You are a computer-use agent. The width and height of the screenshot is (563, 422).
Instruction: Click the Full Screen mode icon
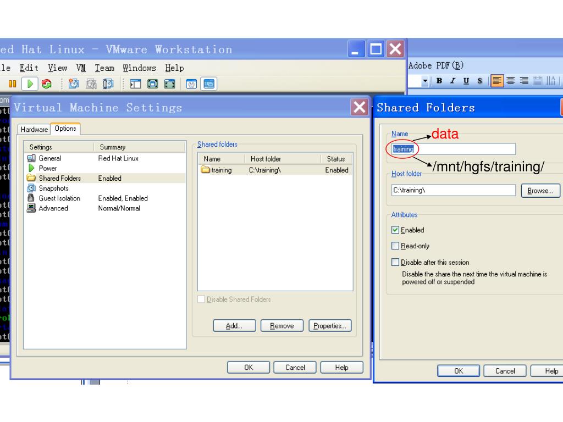[169, 84]
